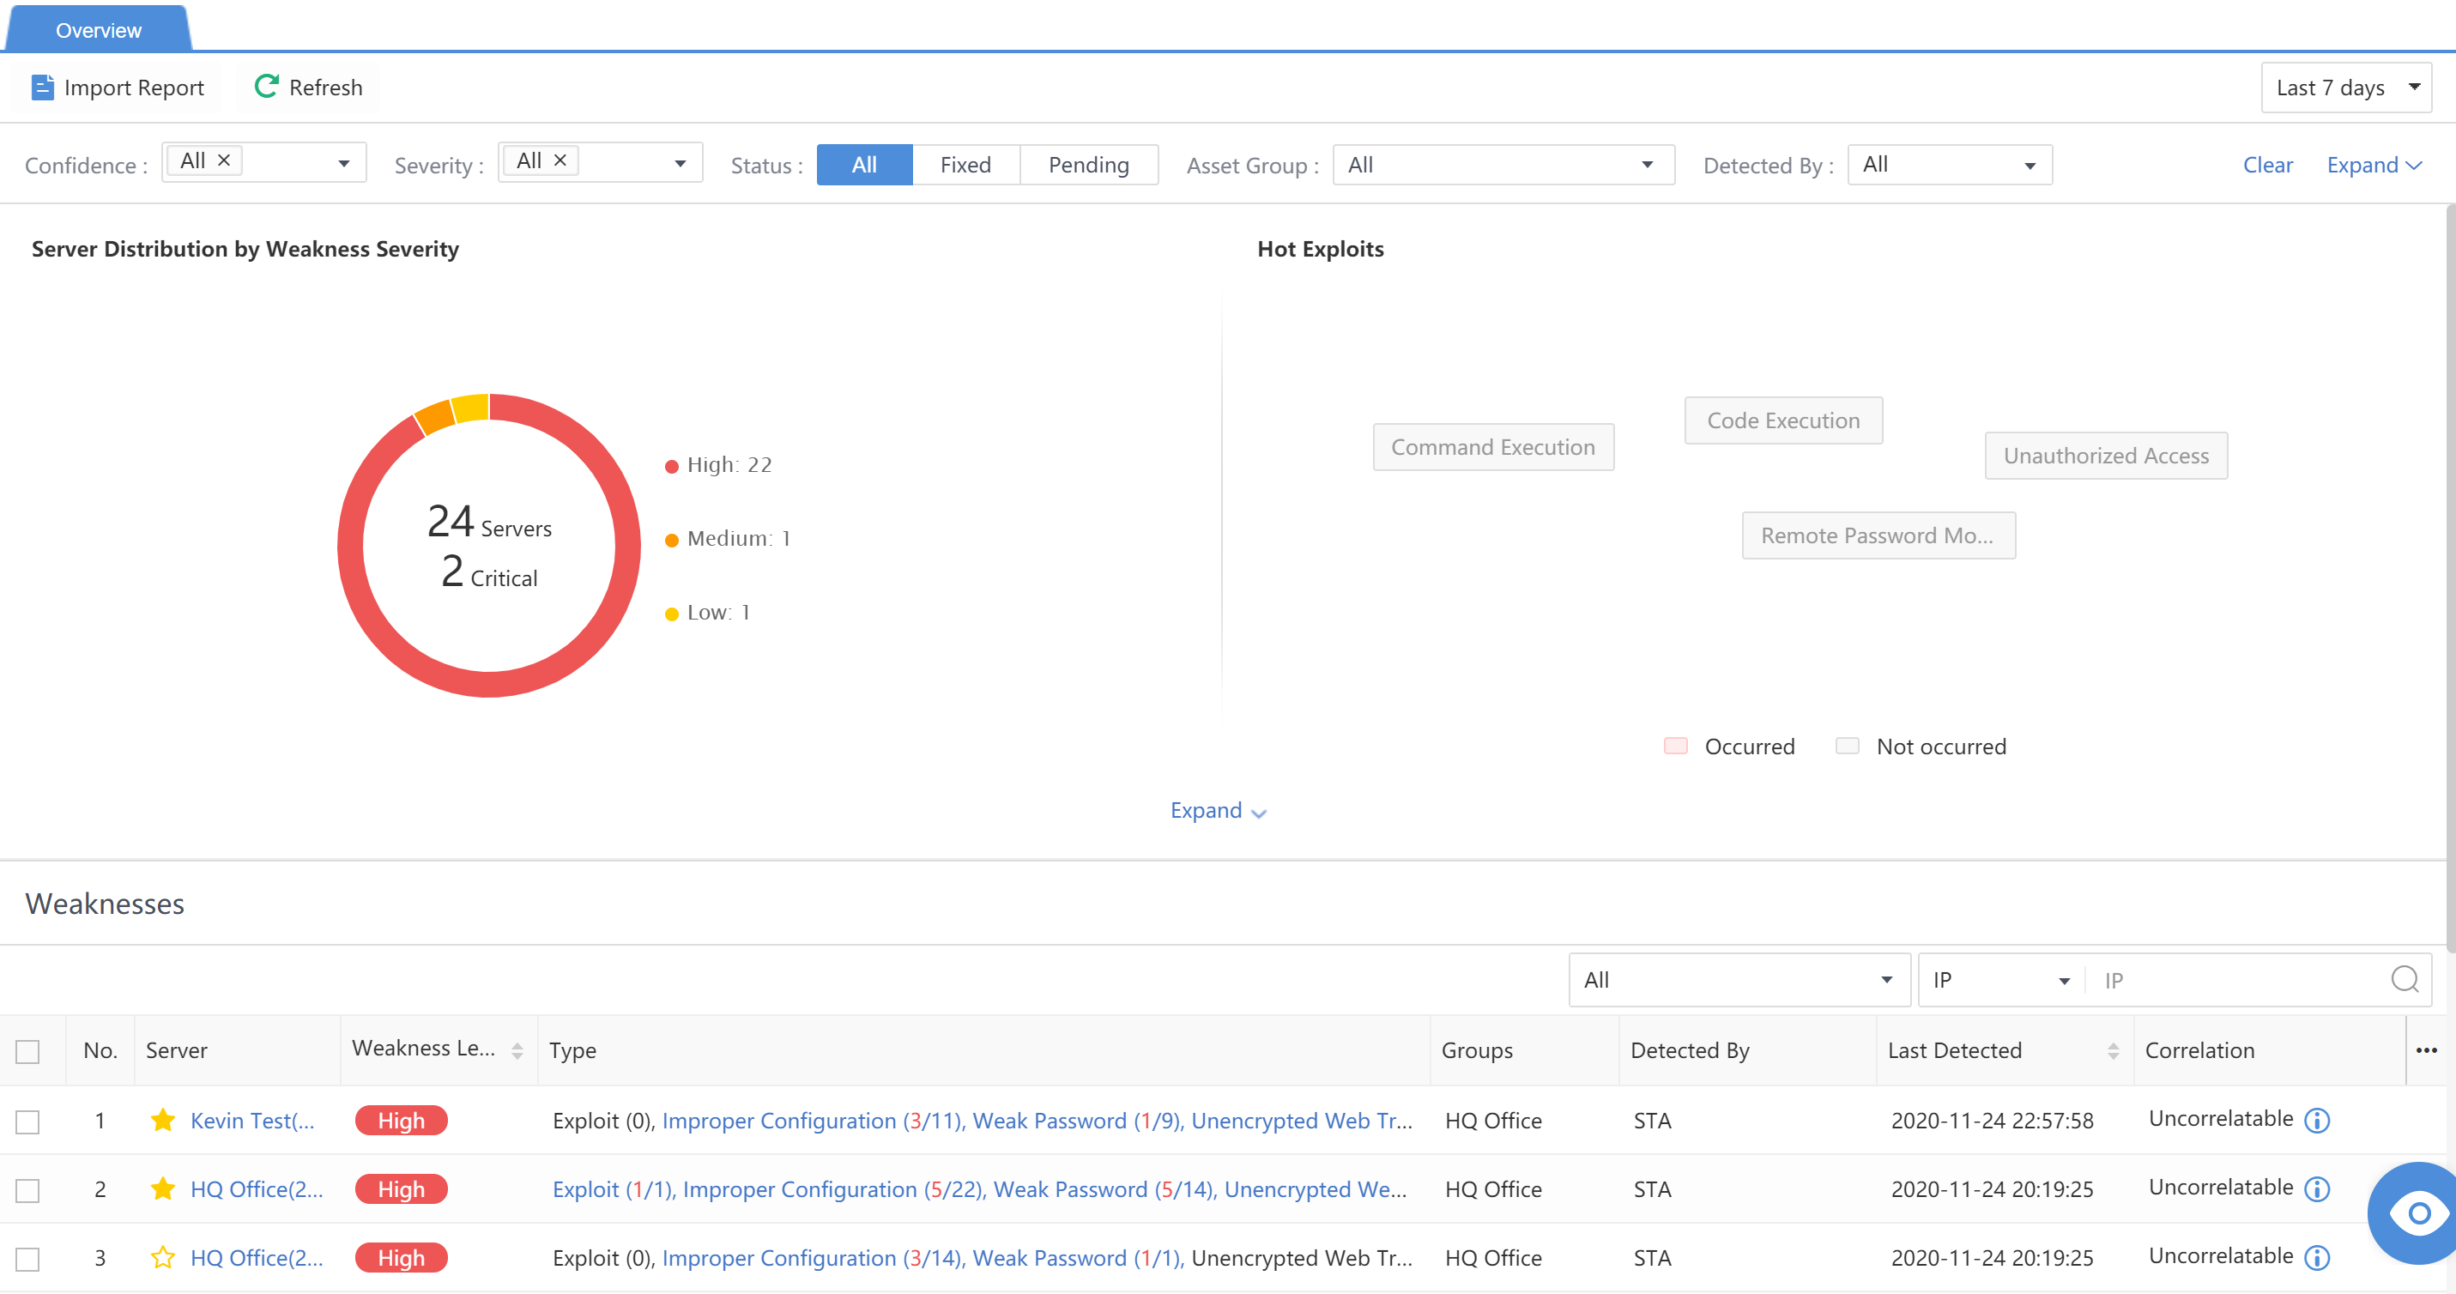Click the three-dots column settings icon

tap(2427, 1050)
